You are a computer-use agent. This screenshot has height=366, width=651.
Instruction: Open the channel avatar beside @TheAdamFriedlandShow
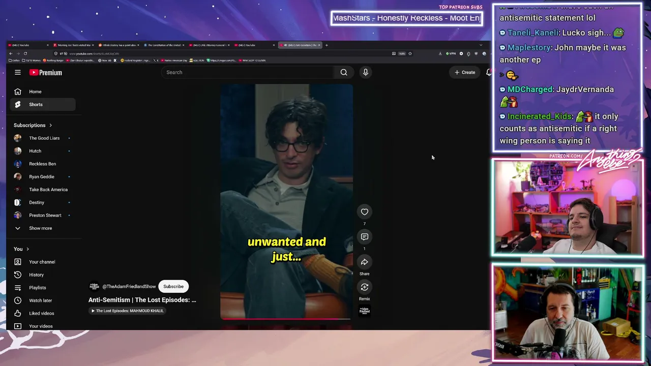coord(94,286)
